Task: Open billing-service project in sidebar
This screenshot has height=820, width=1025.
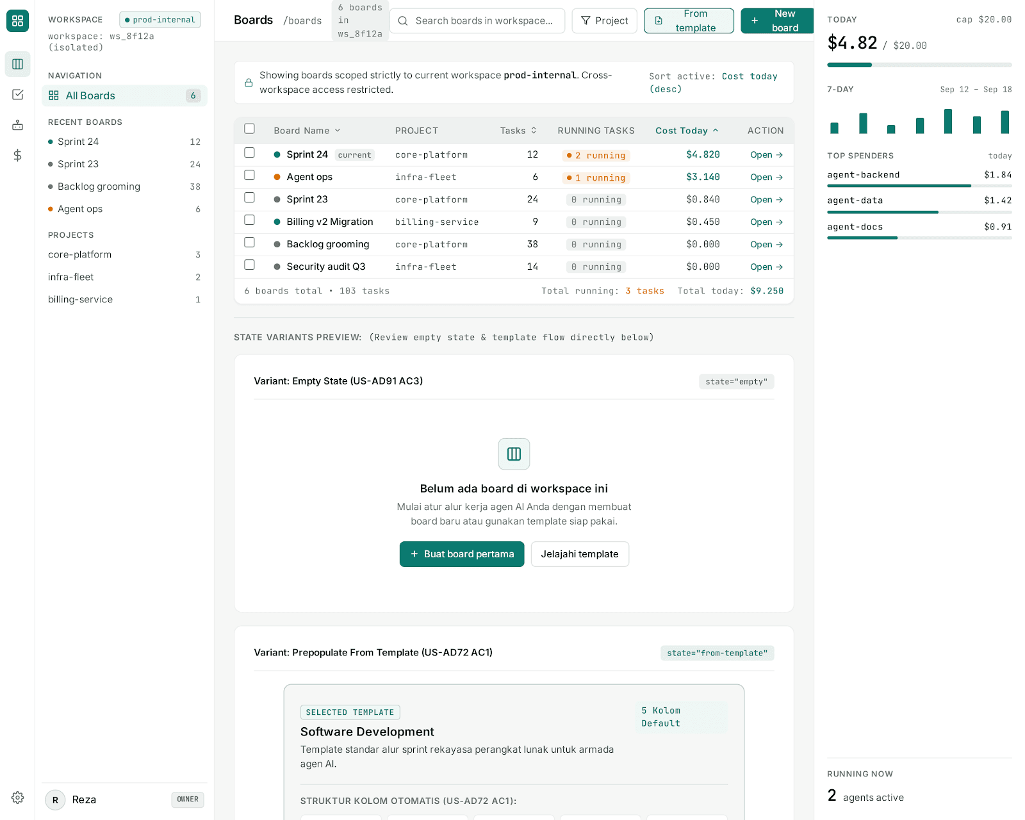Action: click(124, 300)
